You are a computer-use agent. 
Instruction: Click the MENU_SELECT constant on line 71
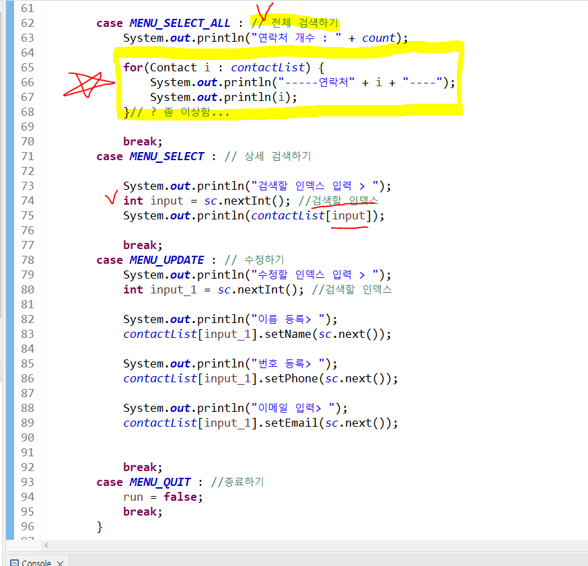pos(166,156)
